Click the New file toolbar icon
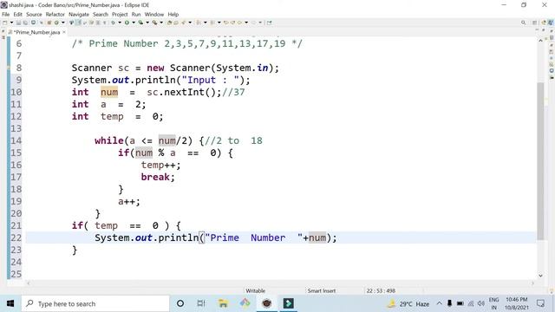Viewport: 555px width, 312px height. [4, 23]
